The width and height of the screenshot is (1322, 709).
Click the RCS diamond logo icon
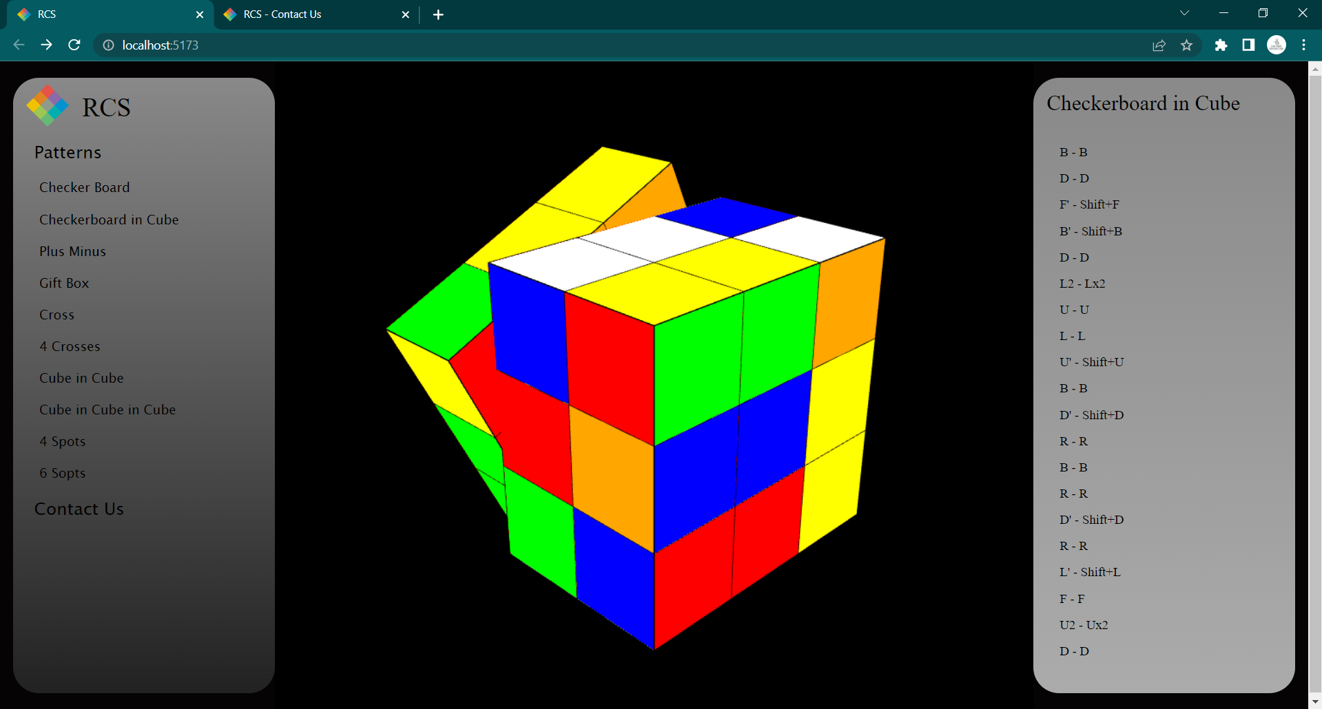click(x=45, y=105)
